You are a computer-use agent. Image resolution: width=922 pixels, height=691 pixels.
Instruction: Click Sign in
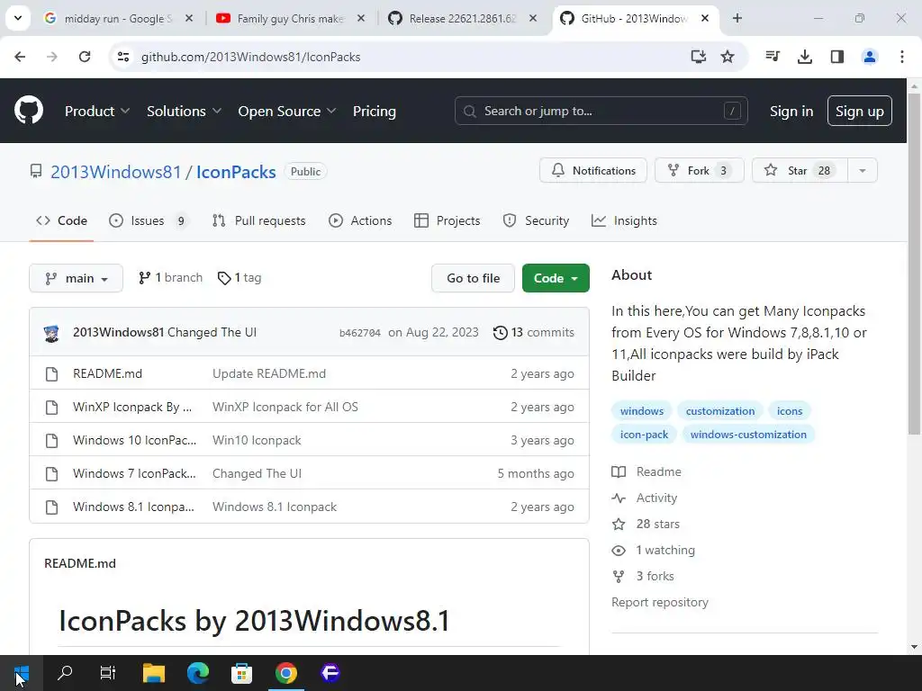[x=791, y=111]
